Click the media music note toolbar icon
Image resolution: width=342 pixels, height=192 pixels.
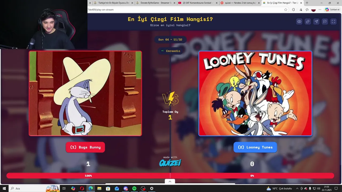click(x=301, y=10)
